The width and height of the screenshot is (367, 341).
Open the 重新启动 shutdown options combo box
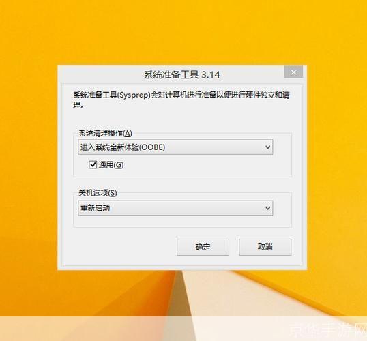[175, 208]
